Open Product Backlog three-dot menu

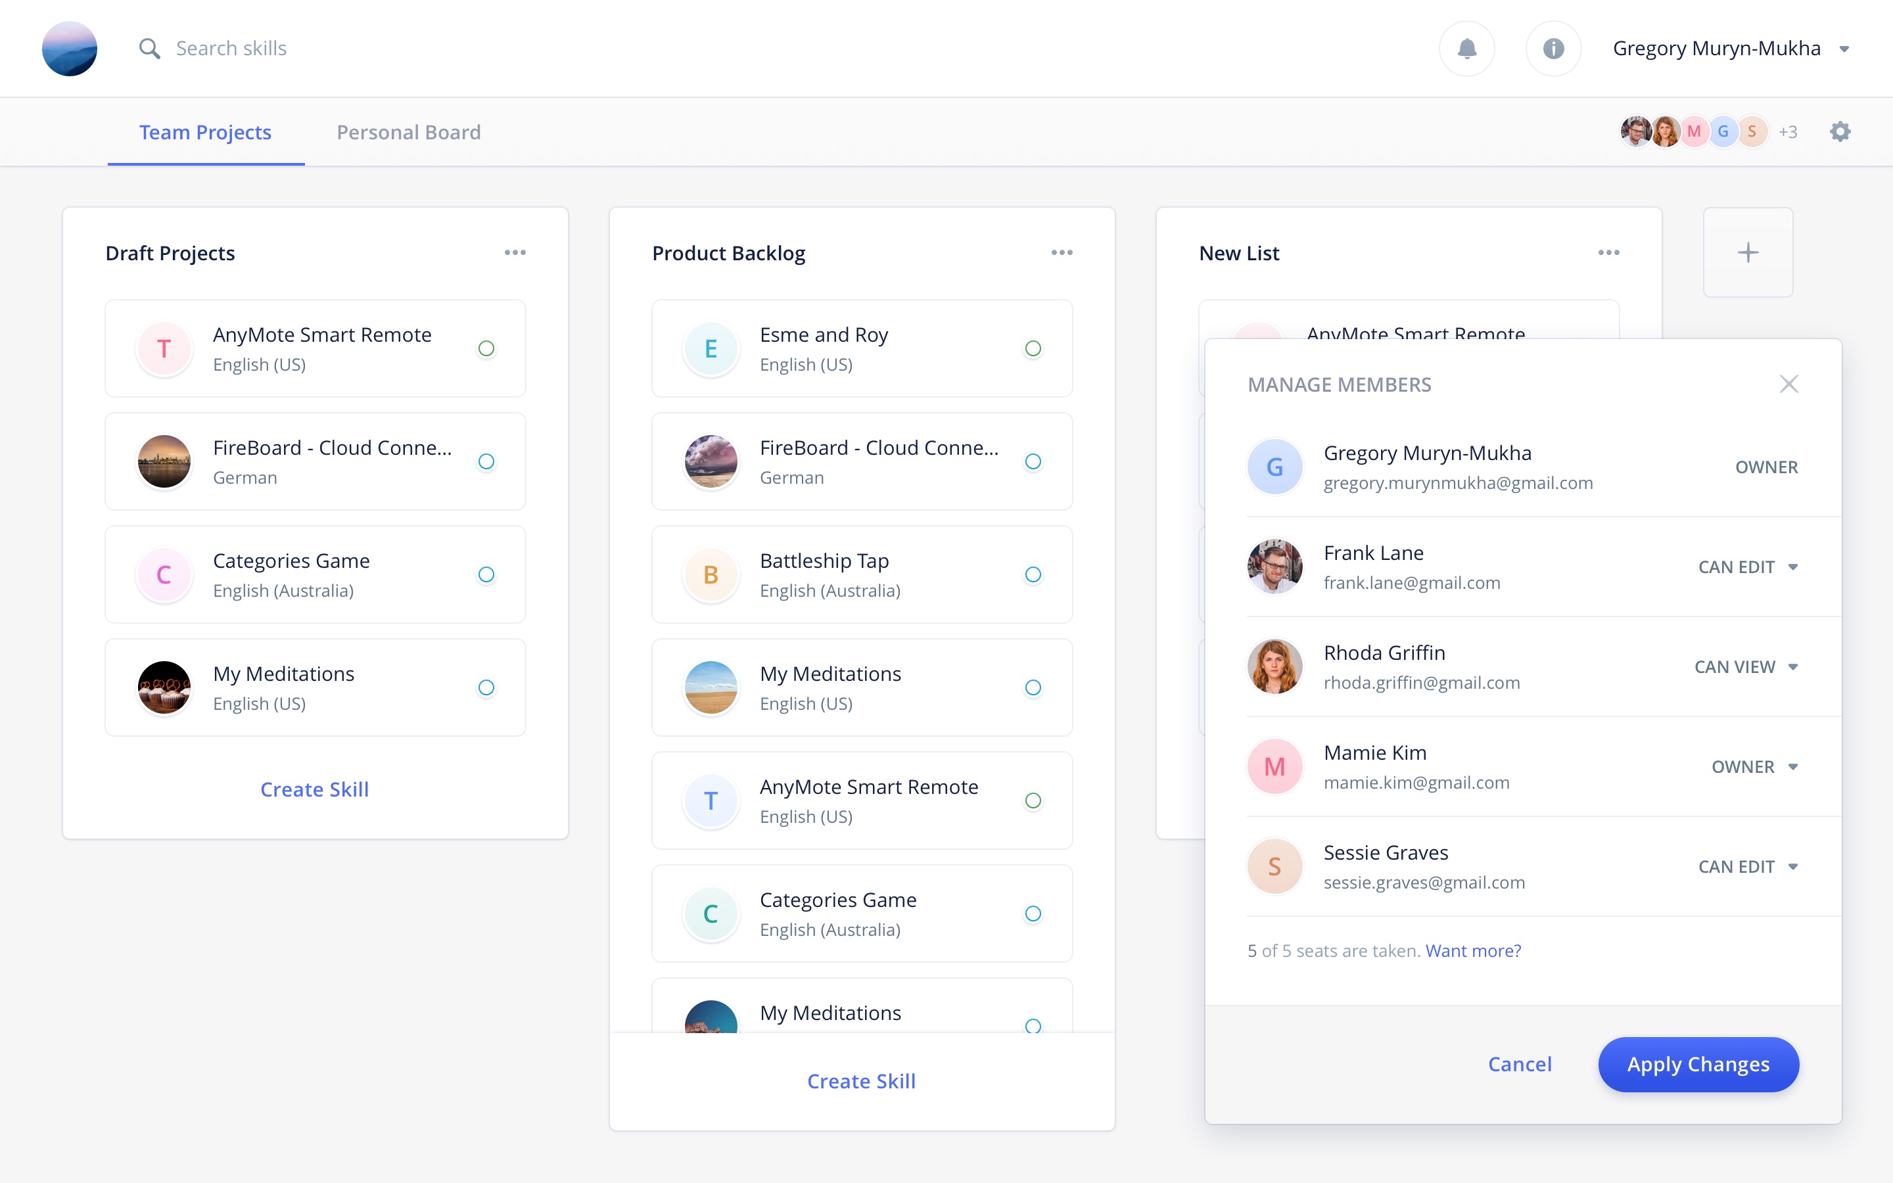pyautogui.click(x=1062, y=253)
